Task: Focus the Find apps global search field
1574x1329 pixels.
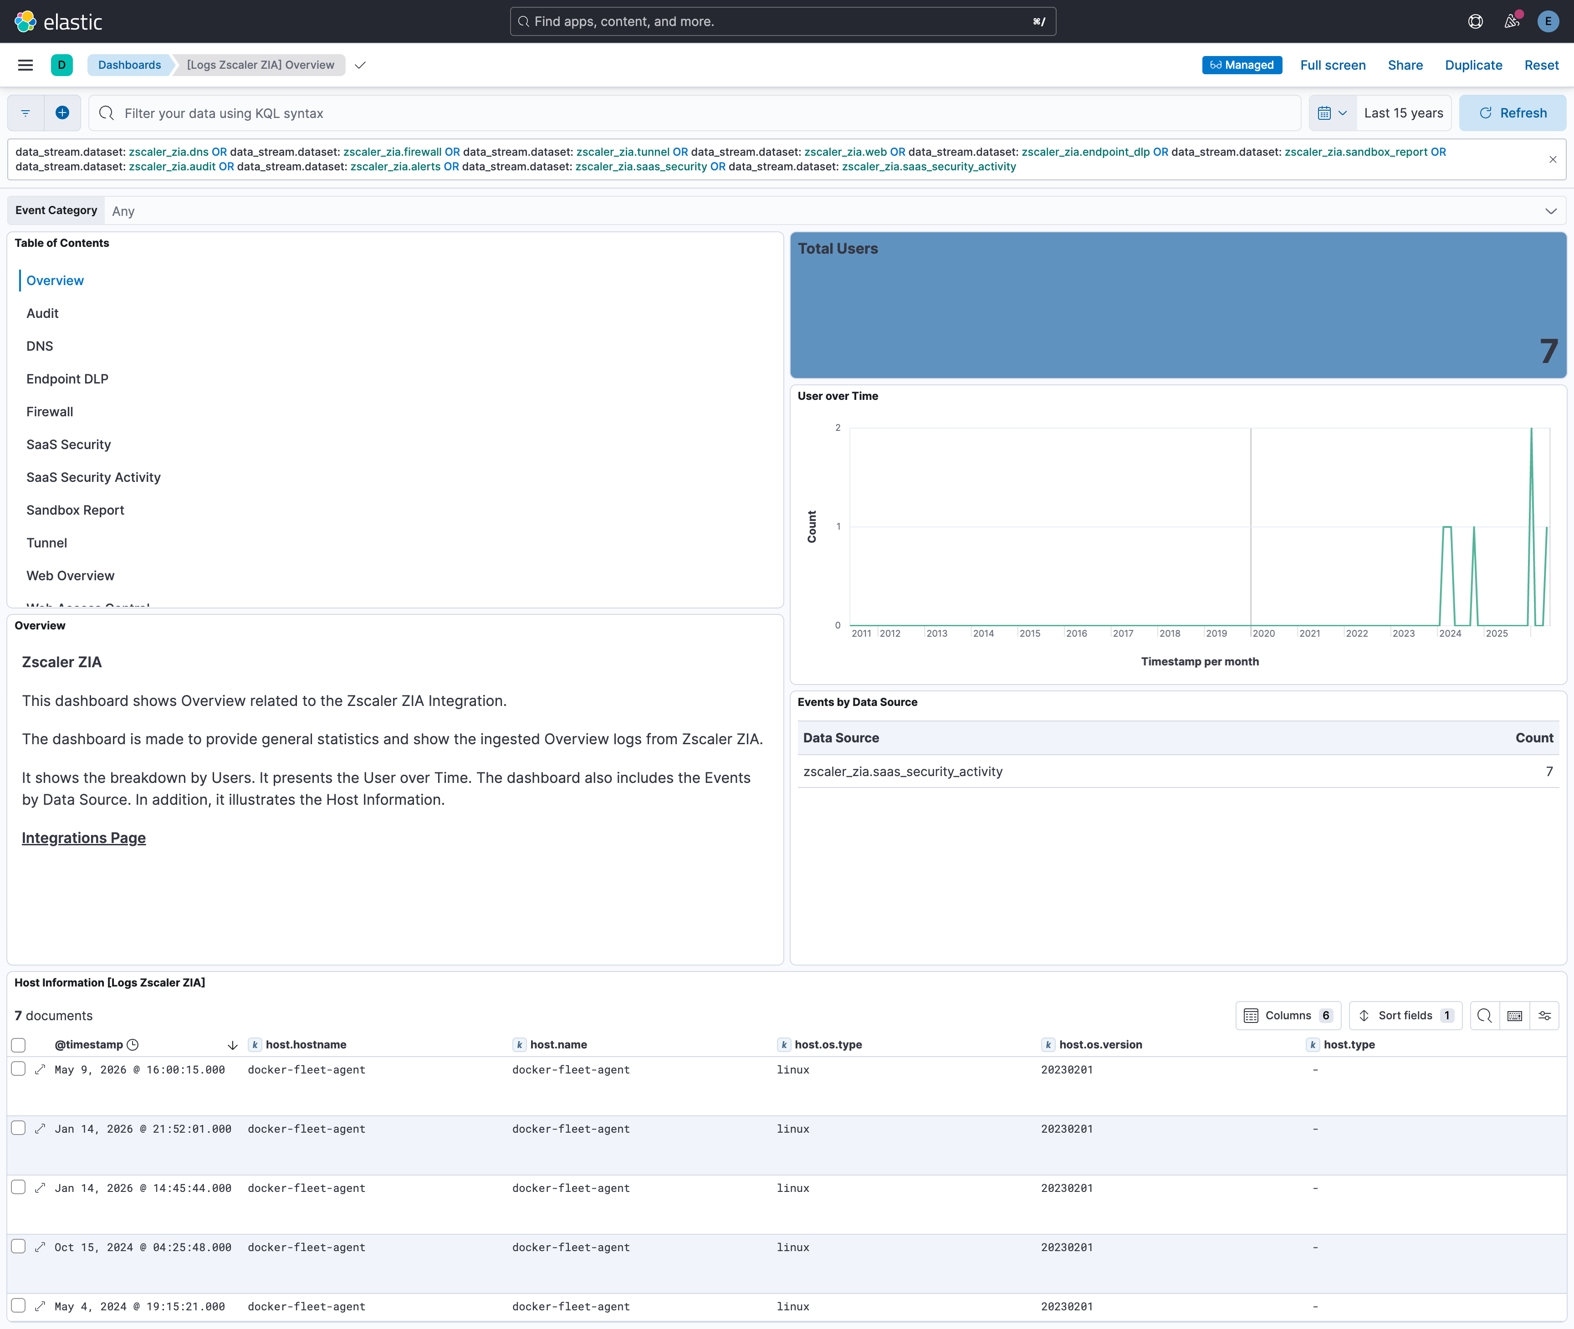Action: [x=783, y=21]
